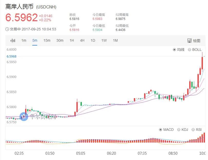Select the 1m timeframe tab
The width and height of the screenshot is (208, 160).
24,40
